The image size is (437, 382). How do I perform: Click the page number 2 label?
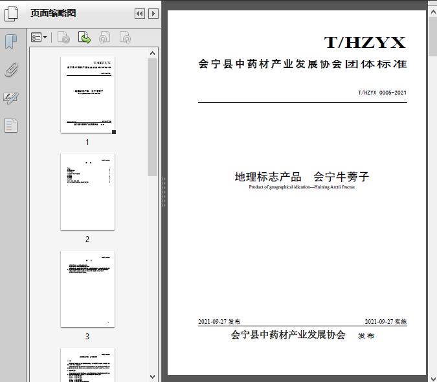87,240
